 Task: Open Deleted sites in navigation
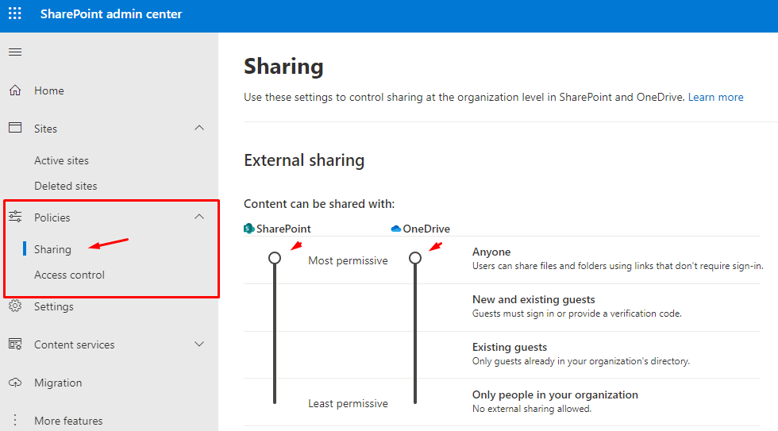65,186
